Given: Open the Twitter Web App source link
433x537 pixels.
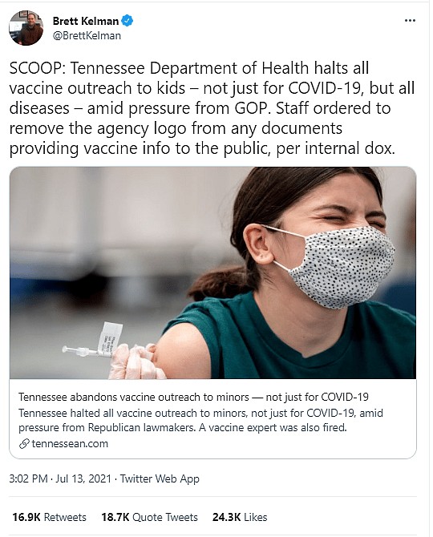Looking at the screenshot, I should coord(160,478).
